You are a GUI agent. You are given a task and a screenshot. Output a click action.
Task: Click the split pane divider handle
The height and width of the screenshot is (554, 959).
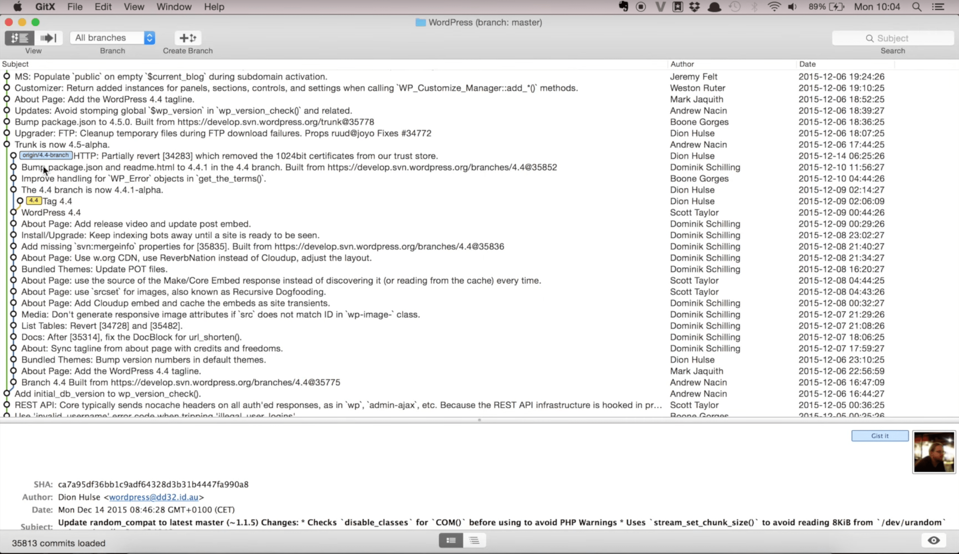click(x=480, y=420)
